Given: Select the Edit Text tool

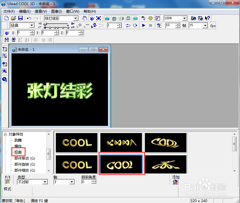Looking at the screenshot, I should pyautogui.click(x=5, y=56).
